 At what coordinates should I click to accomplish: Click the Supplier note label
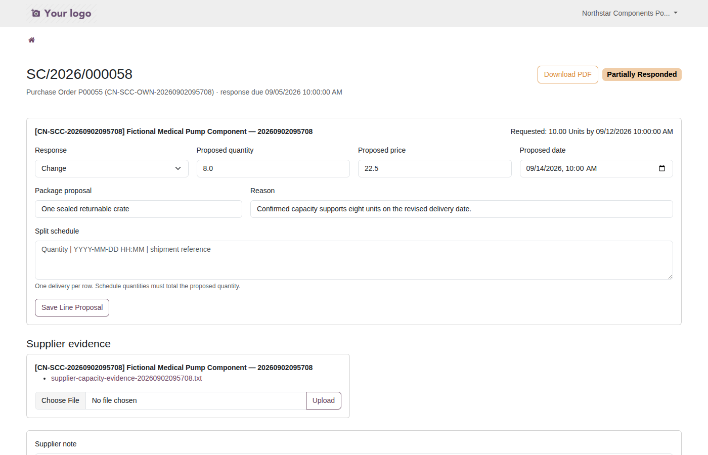[56, 444]
